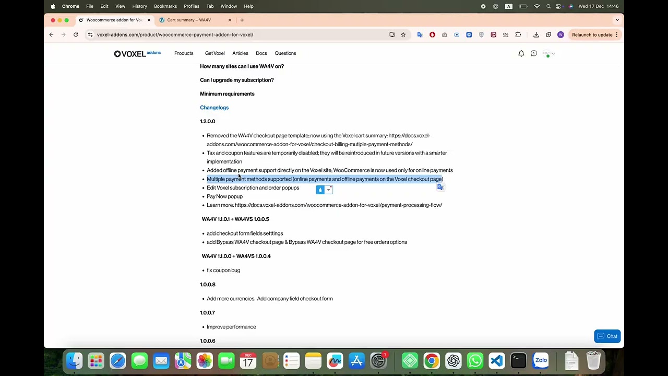668x376 pixels.
Task: Click the blue droplet highlight icon
Action: click(x=320, y=190)
